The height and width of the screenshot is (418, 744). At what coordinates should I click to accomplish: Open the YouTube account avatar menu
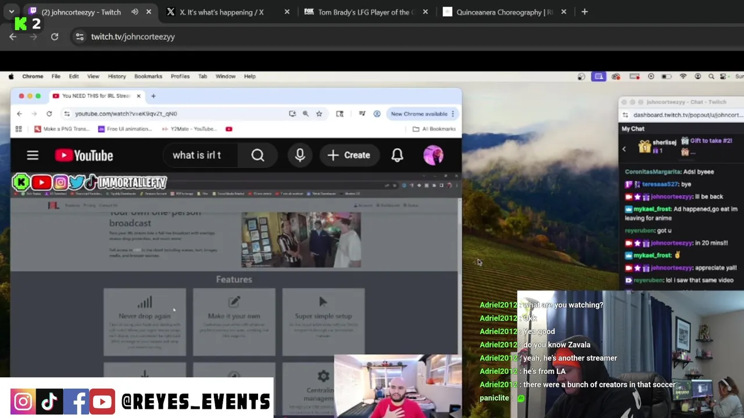coord(433,155)
